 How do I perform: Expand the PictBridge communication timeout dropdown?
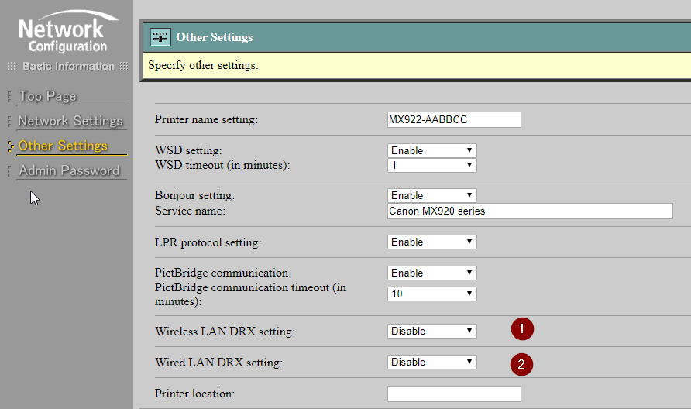pyautogui.click(x=432, y=294)
